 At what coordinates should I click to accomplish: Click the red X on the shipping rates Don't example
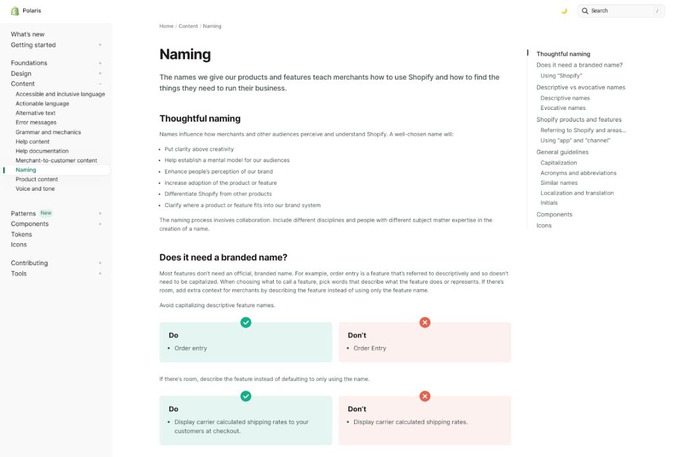point(425,396)
